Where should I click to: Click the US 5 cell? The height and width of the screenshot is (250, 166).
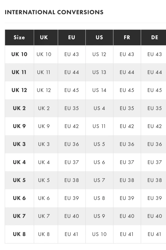click(x=99, y=144)
